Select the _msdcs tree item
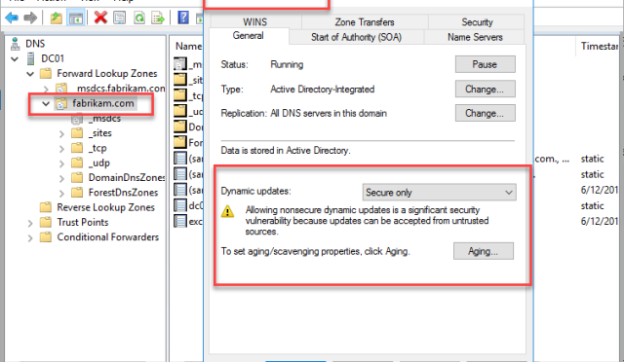The width and height of the screenshot is (624, 362). pos(104,119)
